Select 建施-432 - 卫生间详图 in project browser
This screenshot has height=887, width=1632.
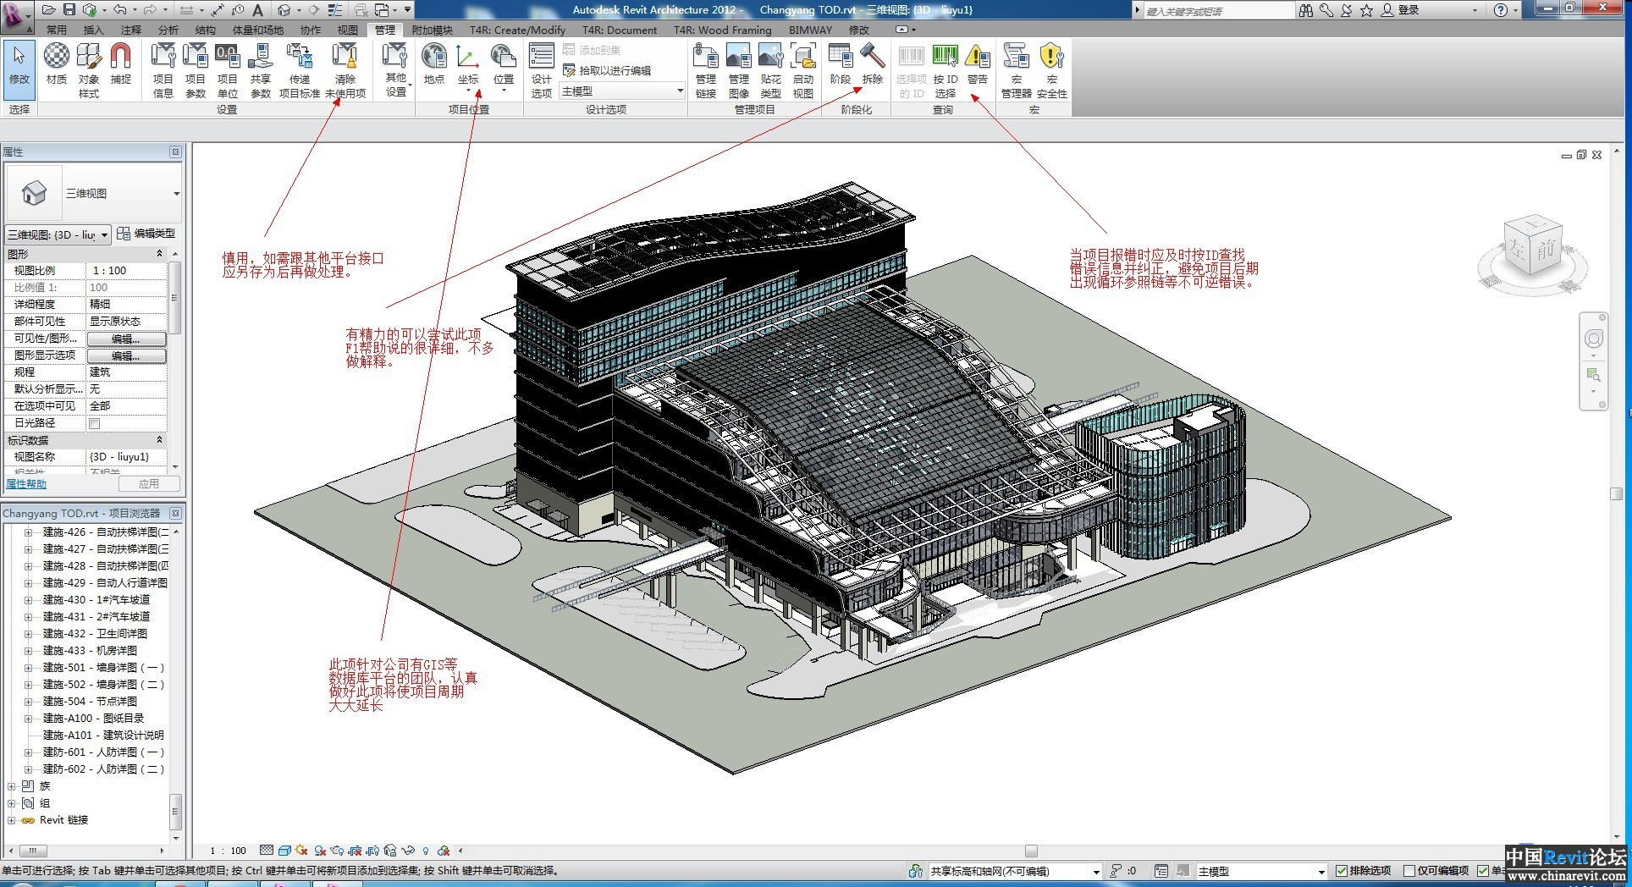point(95,634)
